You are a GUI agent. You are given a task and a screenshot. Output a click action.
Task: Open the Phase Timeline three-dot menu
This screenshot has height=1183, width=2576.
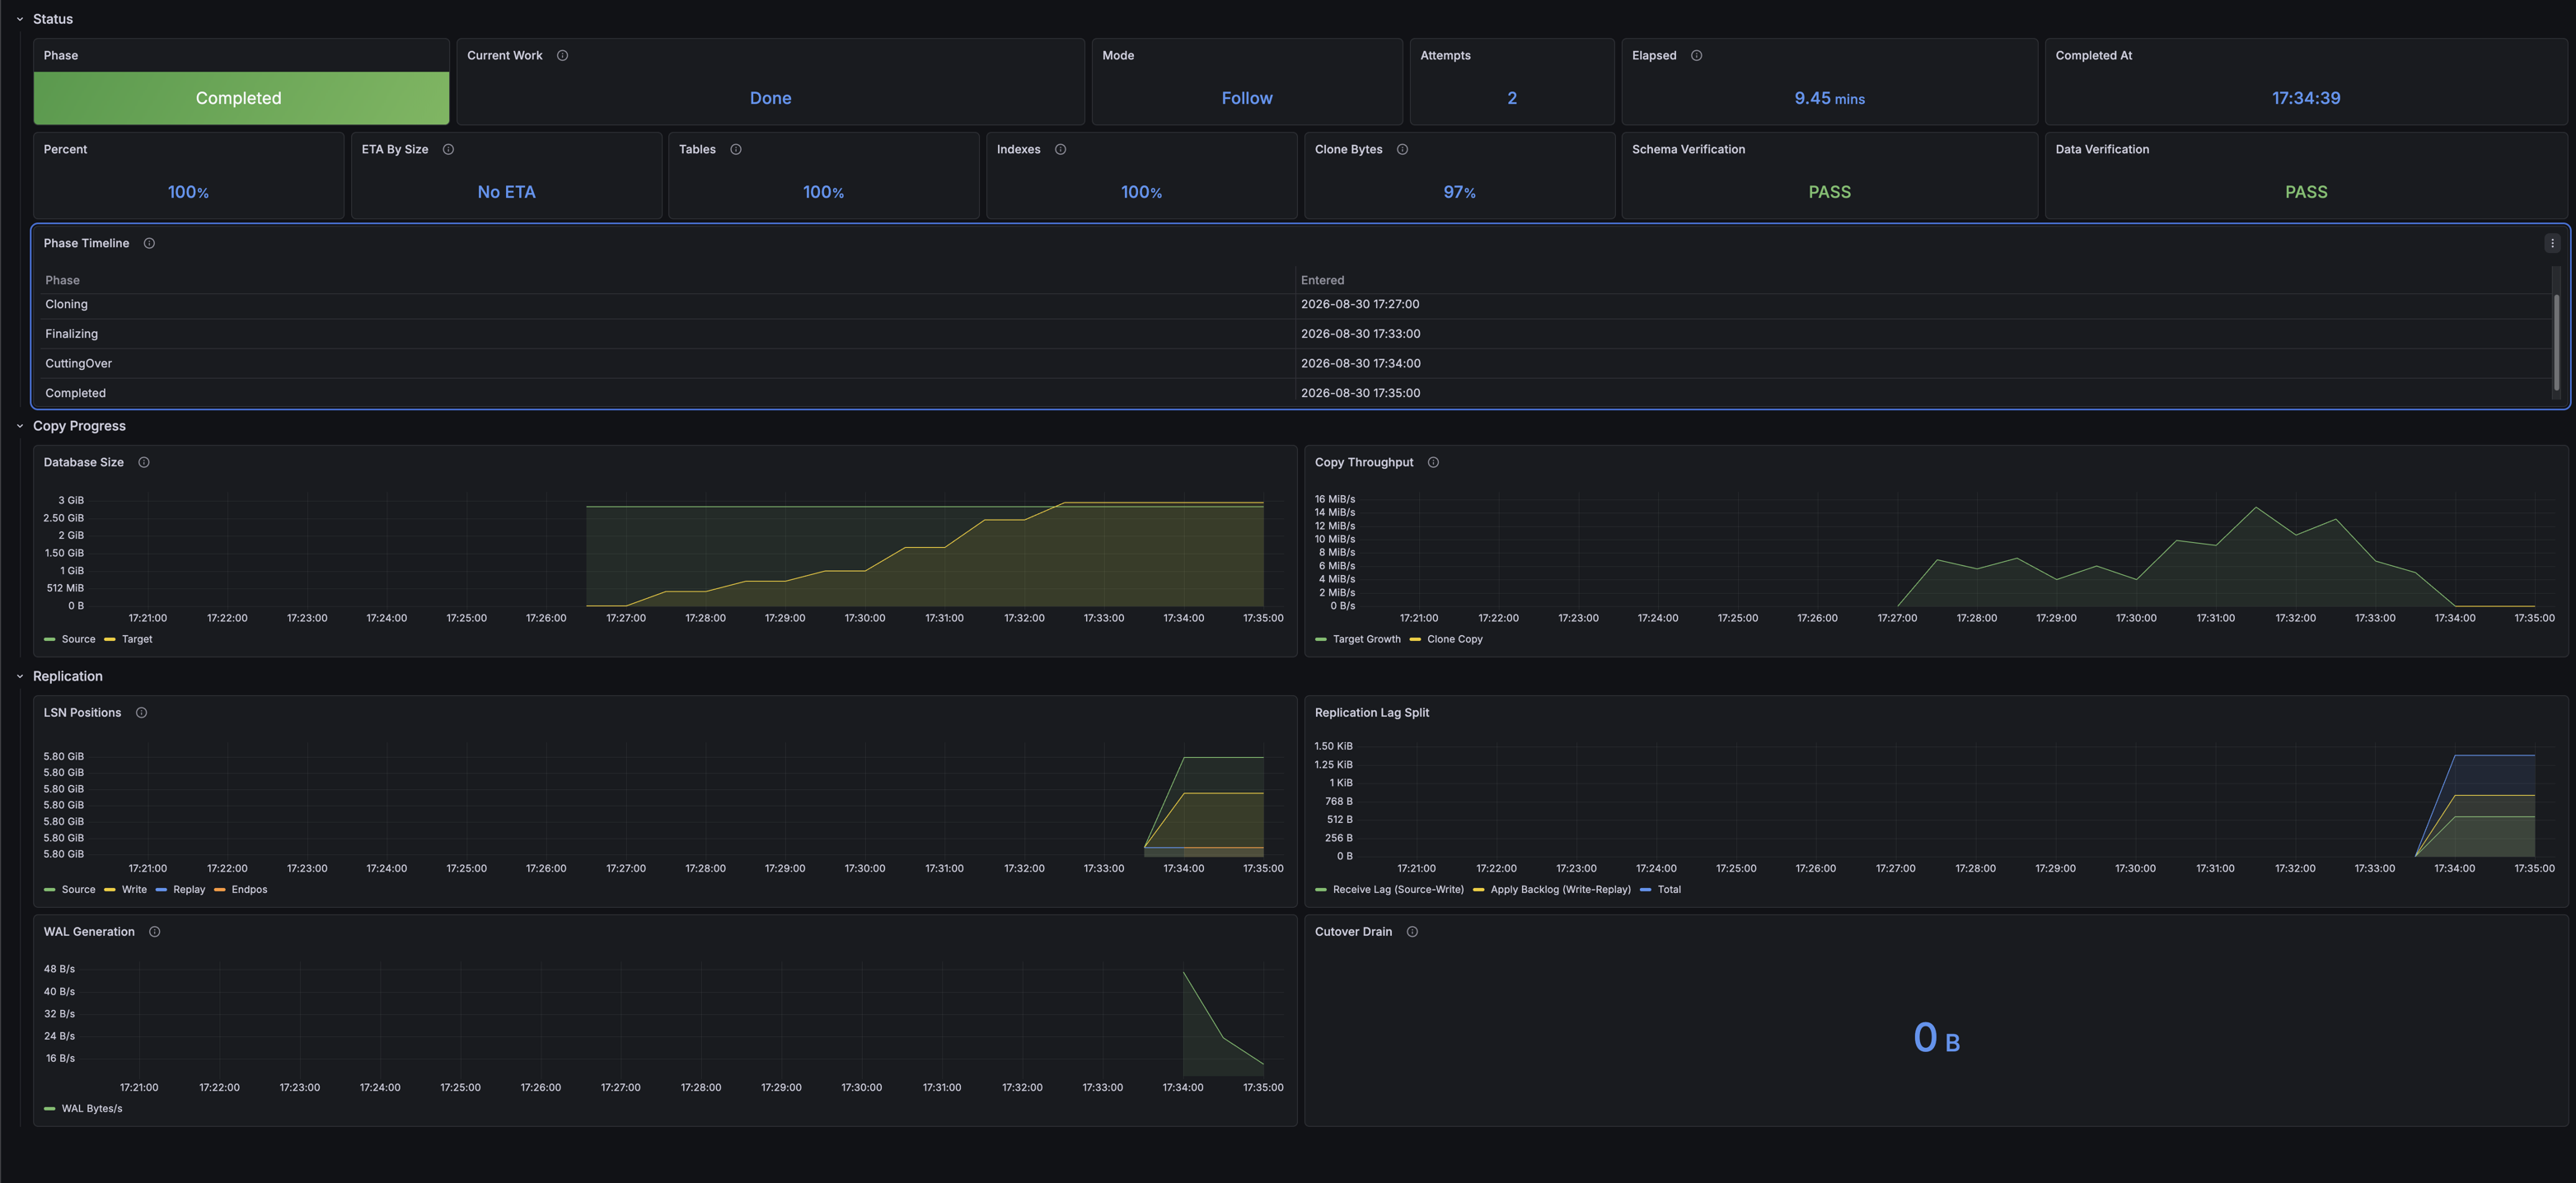2552,244
